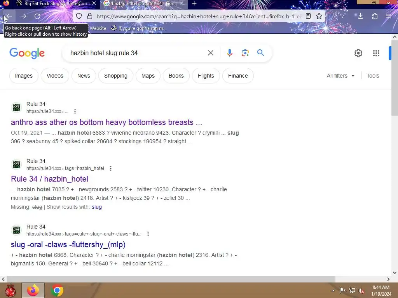This screenshot has height=298, width=398.
Task: Open Start menu ornament button
Action: click(x=10, y=290)
